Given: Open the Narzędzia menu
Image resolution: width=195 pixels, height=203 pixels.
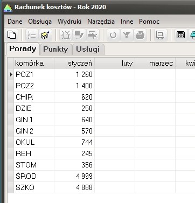Looking at the screenshot, I should (x=101, y=22).
